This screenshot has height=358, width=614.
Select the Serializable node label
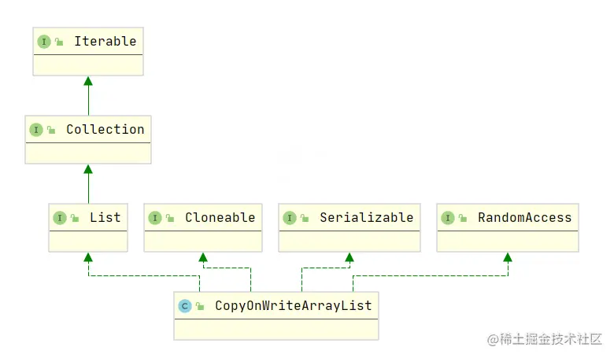click(366, 218)
